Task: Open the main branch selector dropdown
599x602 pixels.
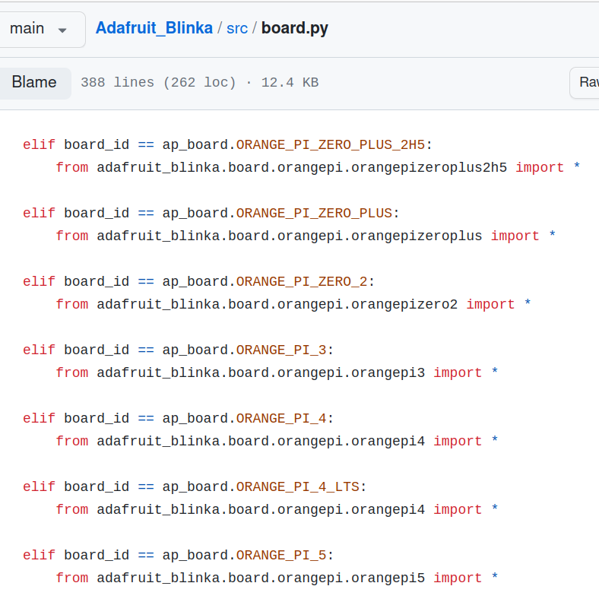Action: 38,29
